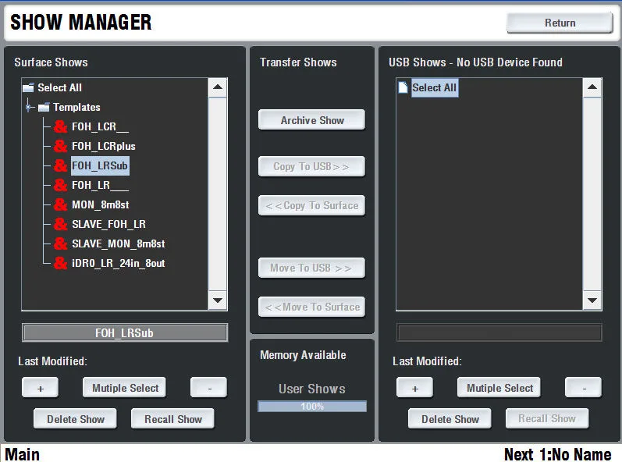The width and height of the screenshot is (622, 462).
Task: Select the FOH_LCR__ show
Action: click(x=100, y=126)
